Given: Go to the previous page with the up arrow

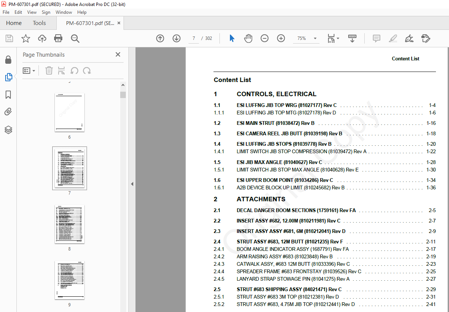Looking at the screenshot, I should (x=160, y=38).
